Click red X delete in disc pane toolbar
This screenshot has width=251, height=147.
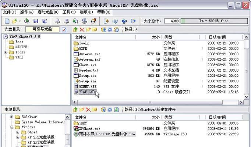pyautogui.click(x=82, y=29)
